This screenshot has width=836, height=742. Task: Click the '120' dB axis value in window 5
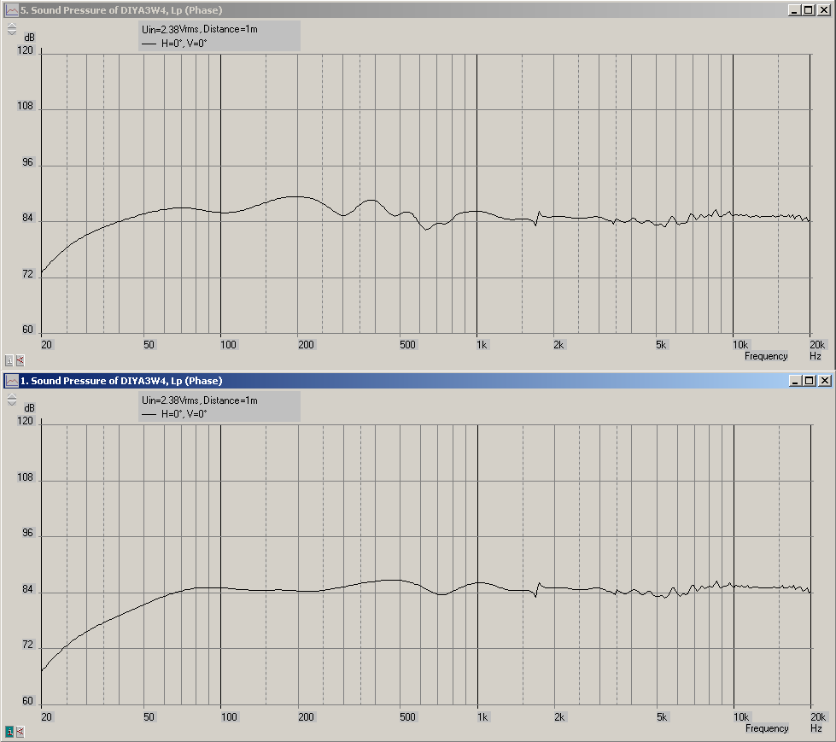coord(25,50)
